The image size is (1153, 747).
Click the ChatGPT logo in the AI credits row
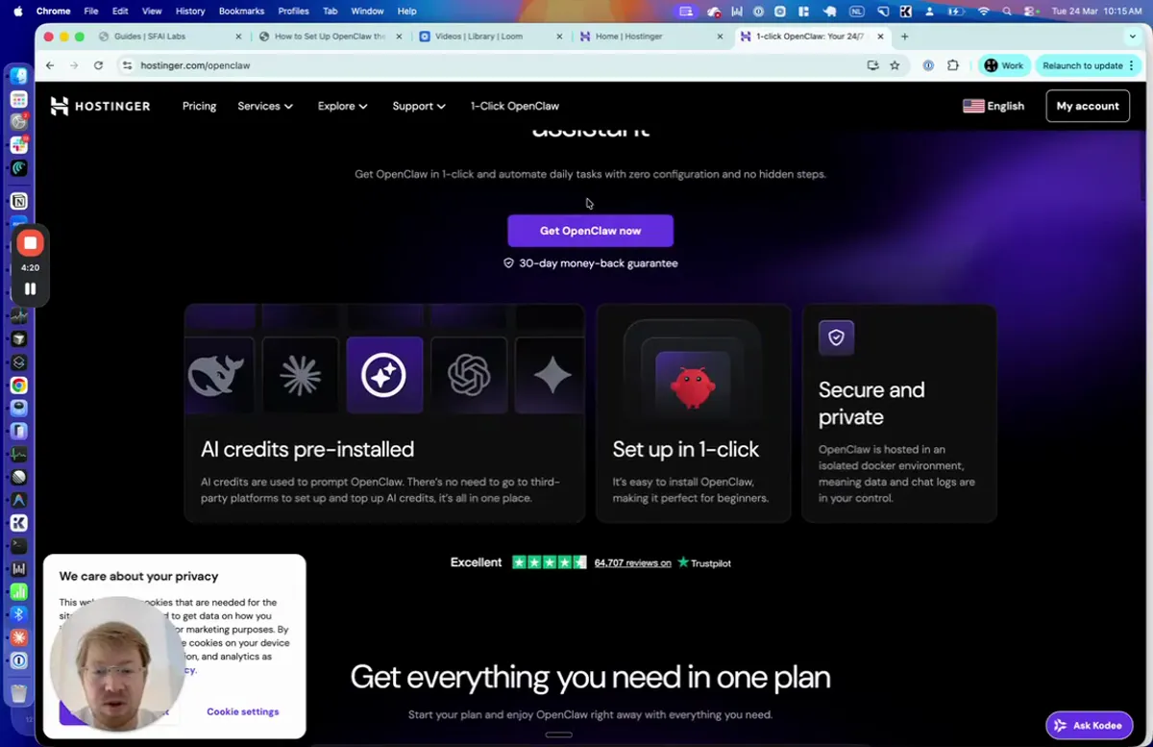point(469,374)
